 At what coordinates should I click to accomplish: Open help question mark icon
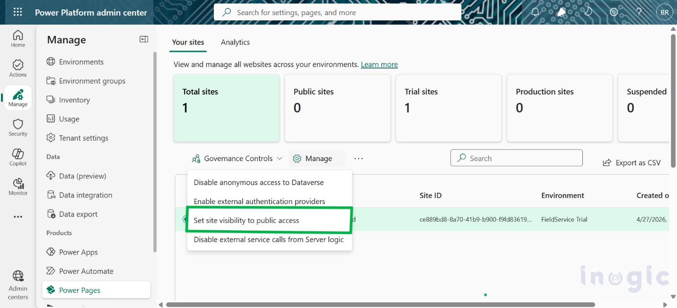pyautogui.click(x=639, y=12)
